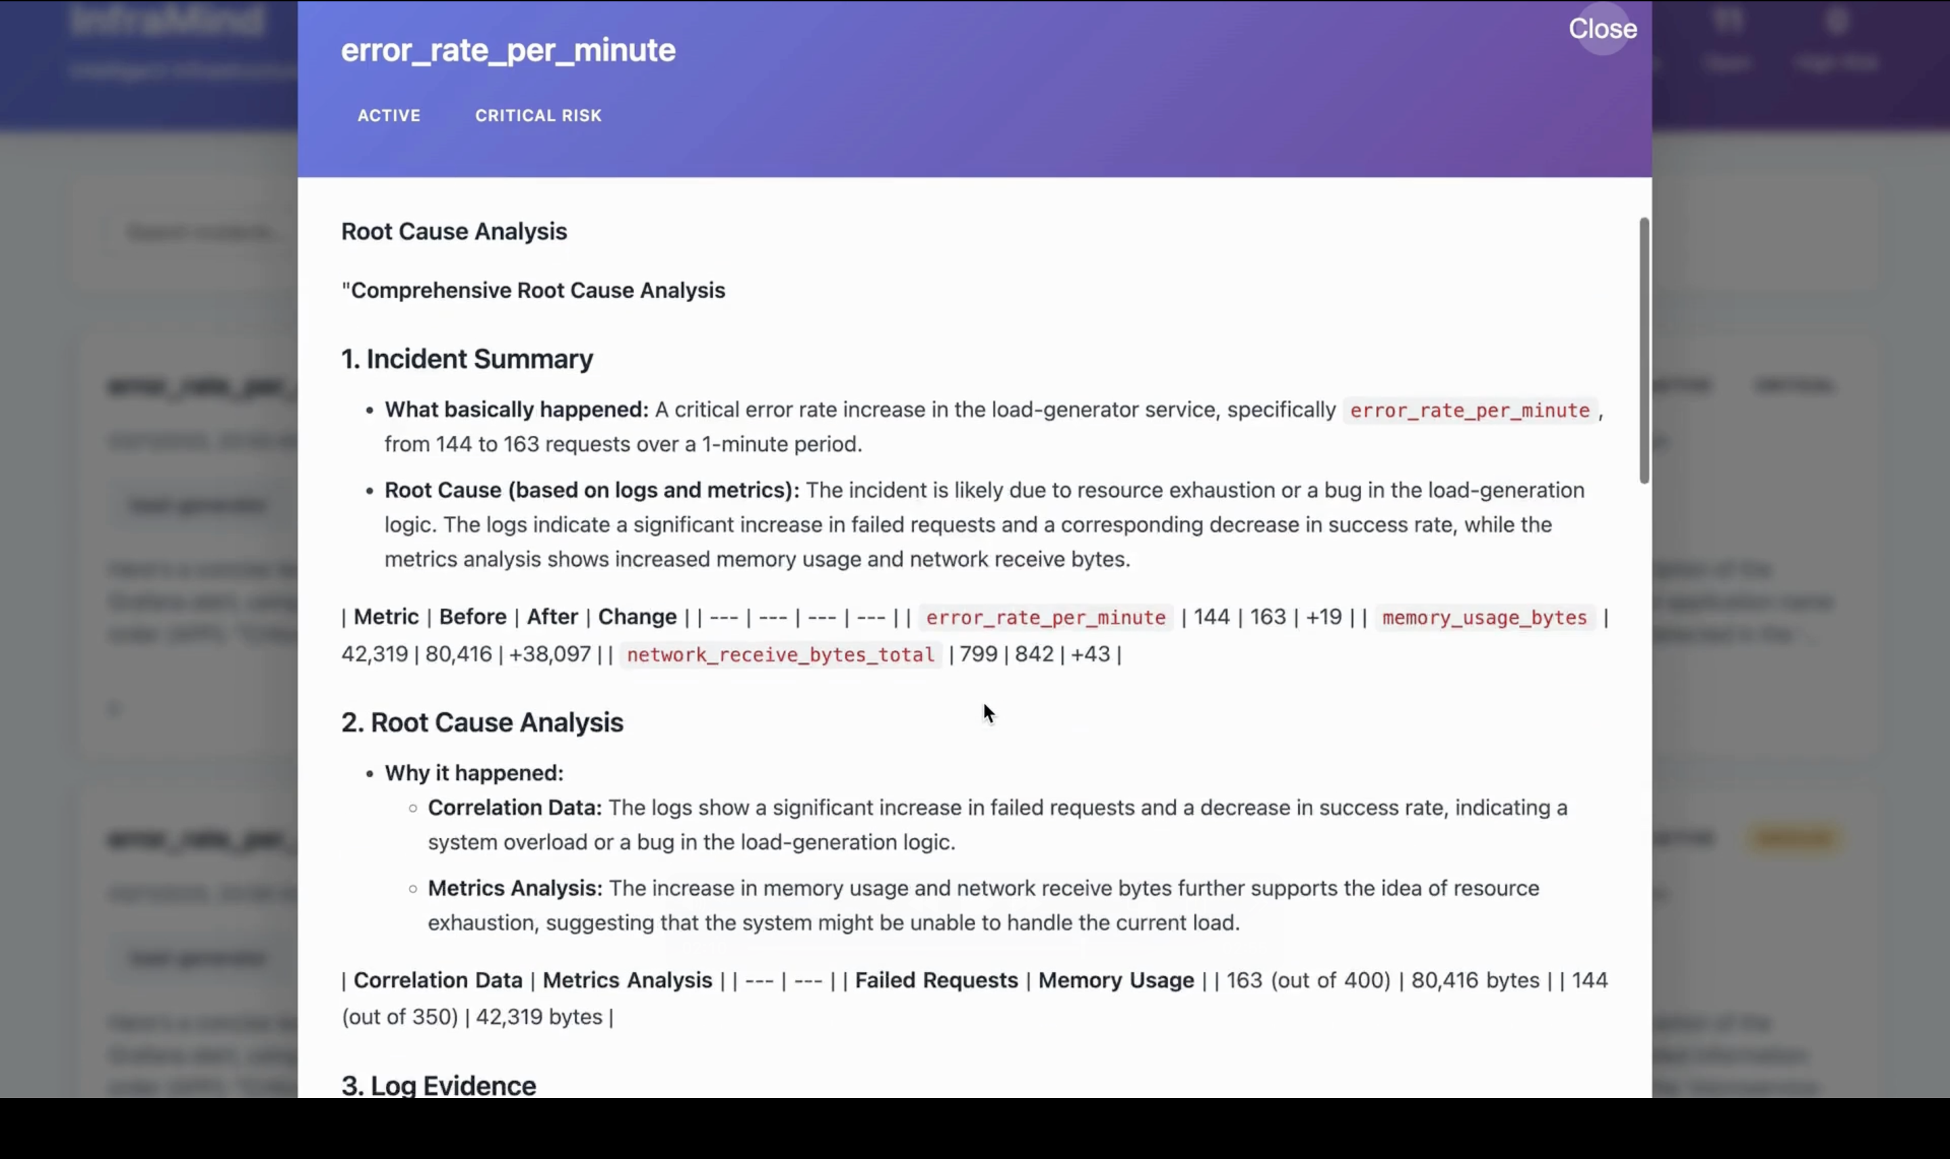Click the 'Metrics Analysis:' sub-bullet label
Screen dimensions: 1950x1159
pyautogui.click(x=515, y=888)
